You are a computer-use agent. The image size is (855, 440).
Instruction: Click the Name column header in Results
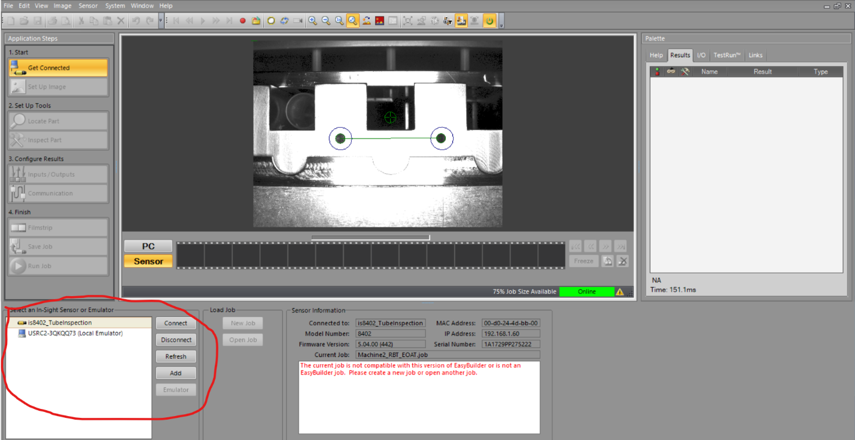pos(710,72)
